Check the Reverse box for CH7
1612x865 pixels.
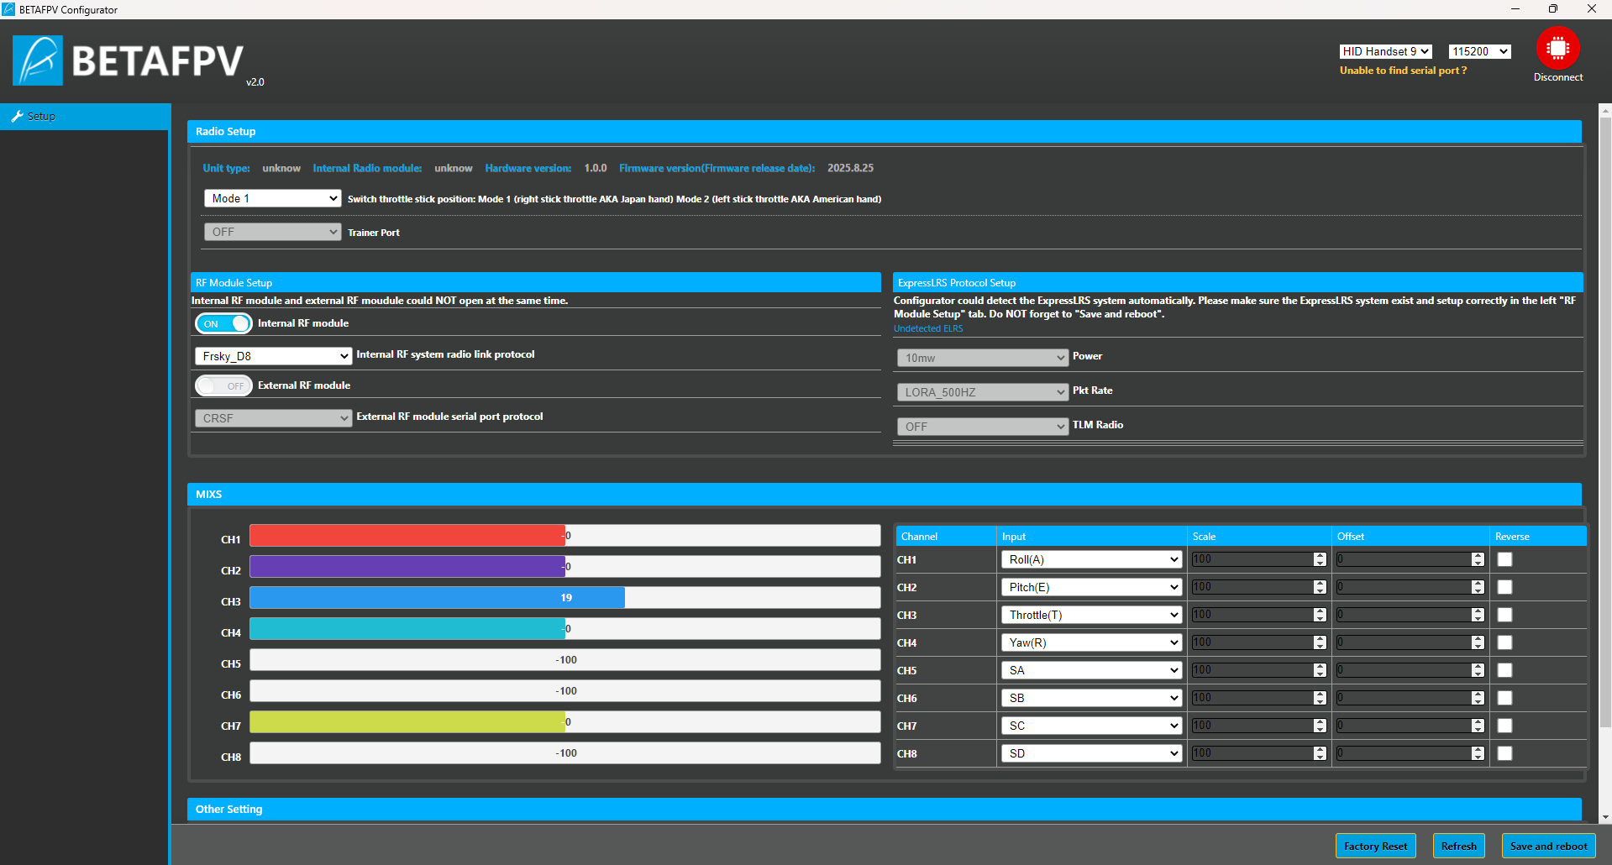tap(1504, 726)
